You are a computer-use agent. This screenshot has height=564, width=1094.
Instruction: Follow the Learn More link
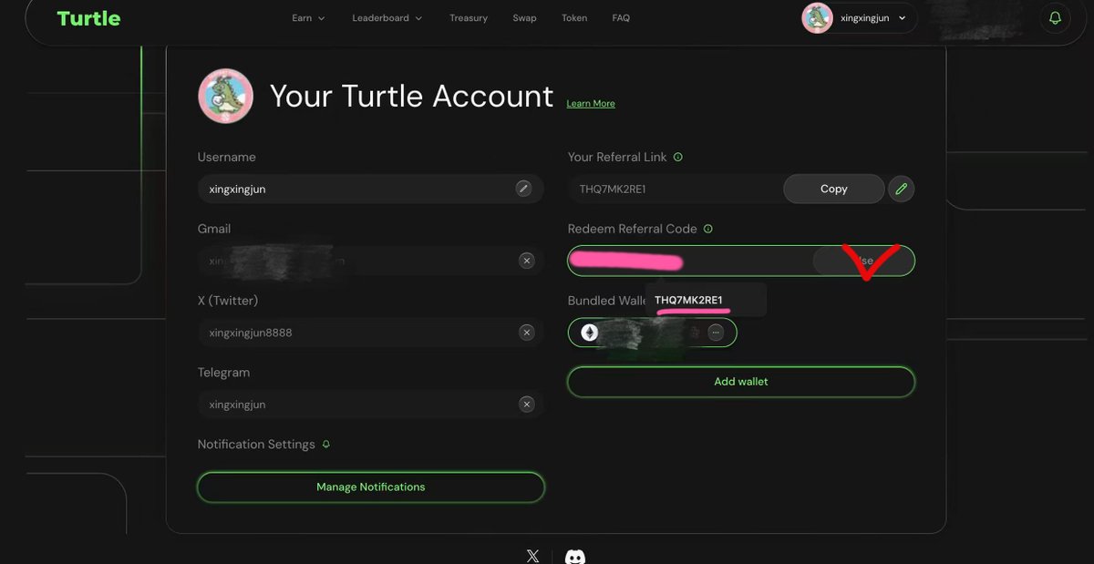tap(591, 104)
